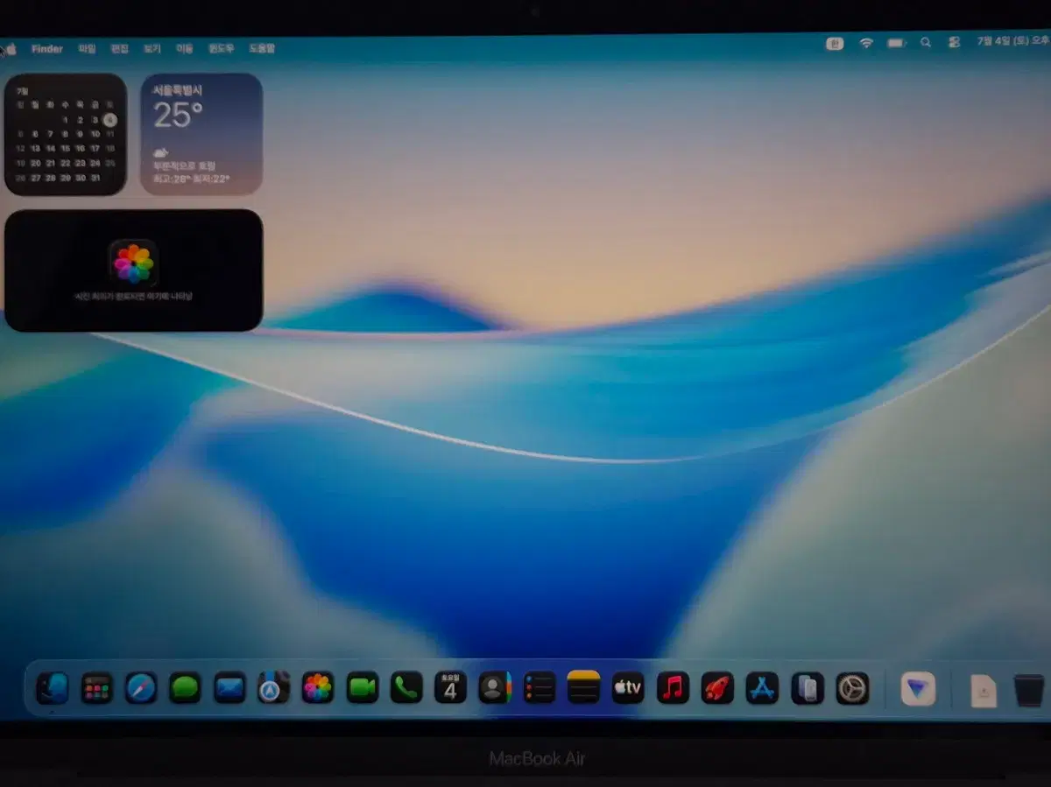This screenshot has height=787, width=1051.
Task: Open the App Store icon
Action: (762, 688)
